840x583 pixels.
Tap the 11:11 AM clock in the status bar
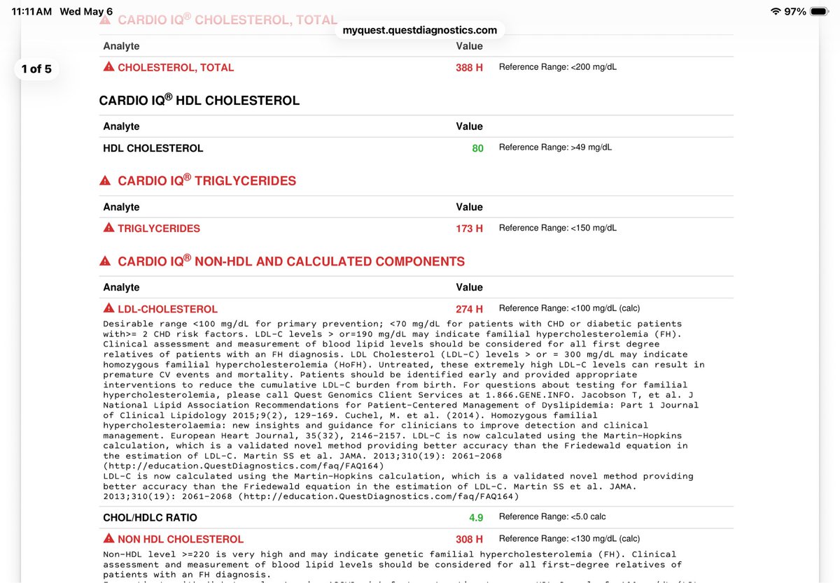[x=32, y=11]
